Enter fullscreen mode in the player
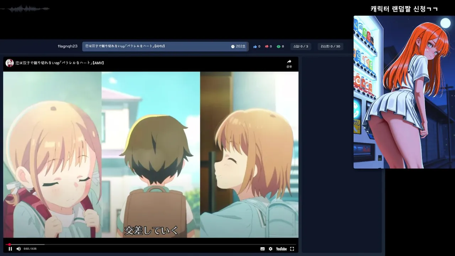Viewport: 455px width, 256px height. pyautogui.click(x=292, y=249)
